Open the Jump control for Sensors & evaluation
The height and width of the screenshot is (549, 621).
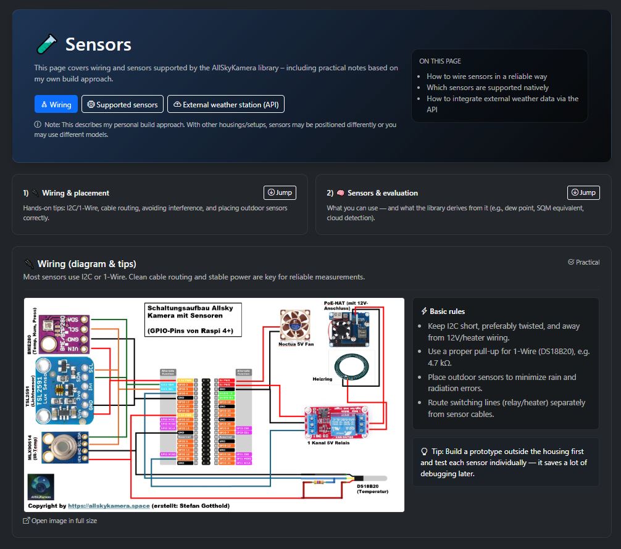pyautogui.click(x=583, y=192)
